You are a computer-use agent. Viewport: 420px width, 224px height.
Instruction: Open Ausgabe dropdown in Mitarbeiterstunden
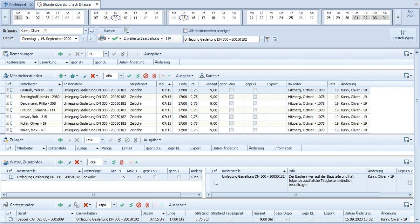click(185, 76)
